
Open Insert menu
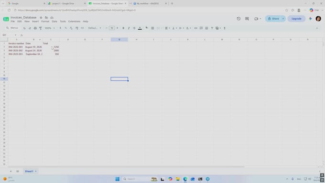pos(35,22)
